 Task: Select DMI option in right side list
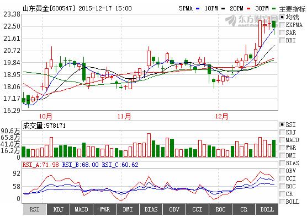282,155
